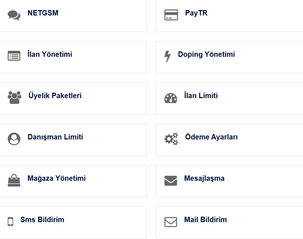Click the İlan Yönetimi list icon
303x239 pixels.
point(14,56)
